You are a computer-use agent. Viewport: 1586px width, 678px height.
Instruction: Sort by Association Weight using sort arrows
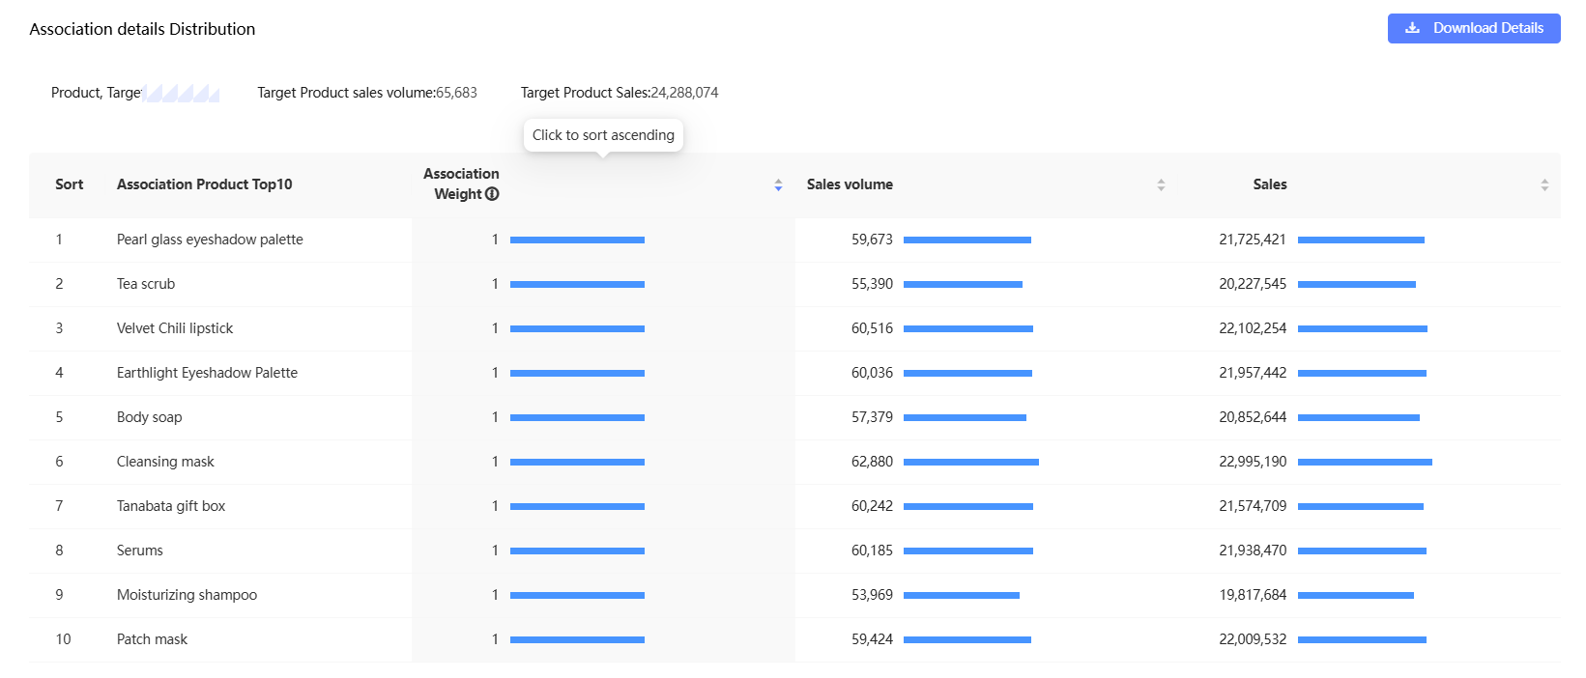coord(778,184)
